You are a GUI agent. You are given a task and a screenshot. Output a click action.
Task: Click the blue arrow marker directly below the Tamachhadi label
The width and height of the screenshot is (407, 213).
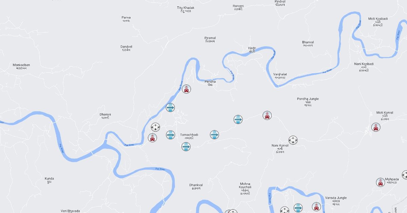[x=186, y=146]
